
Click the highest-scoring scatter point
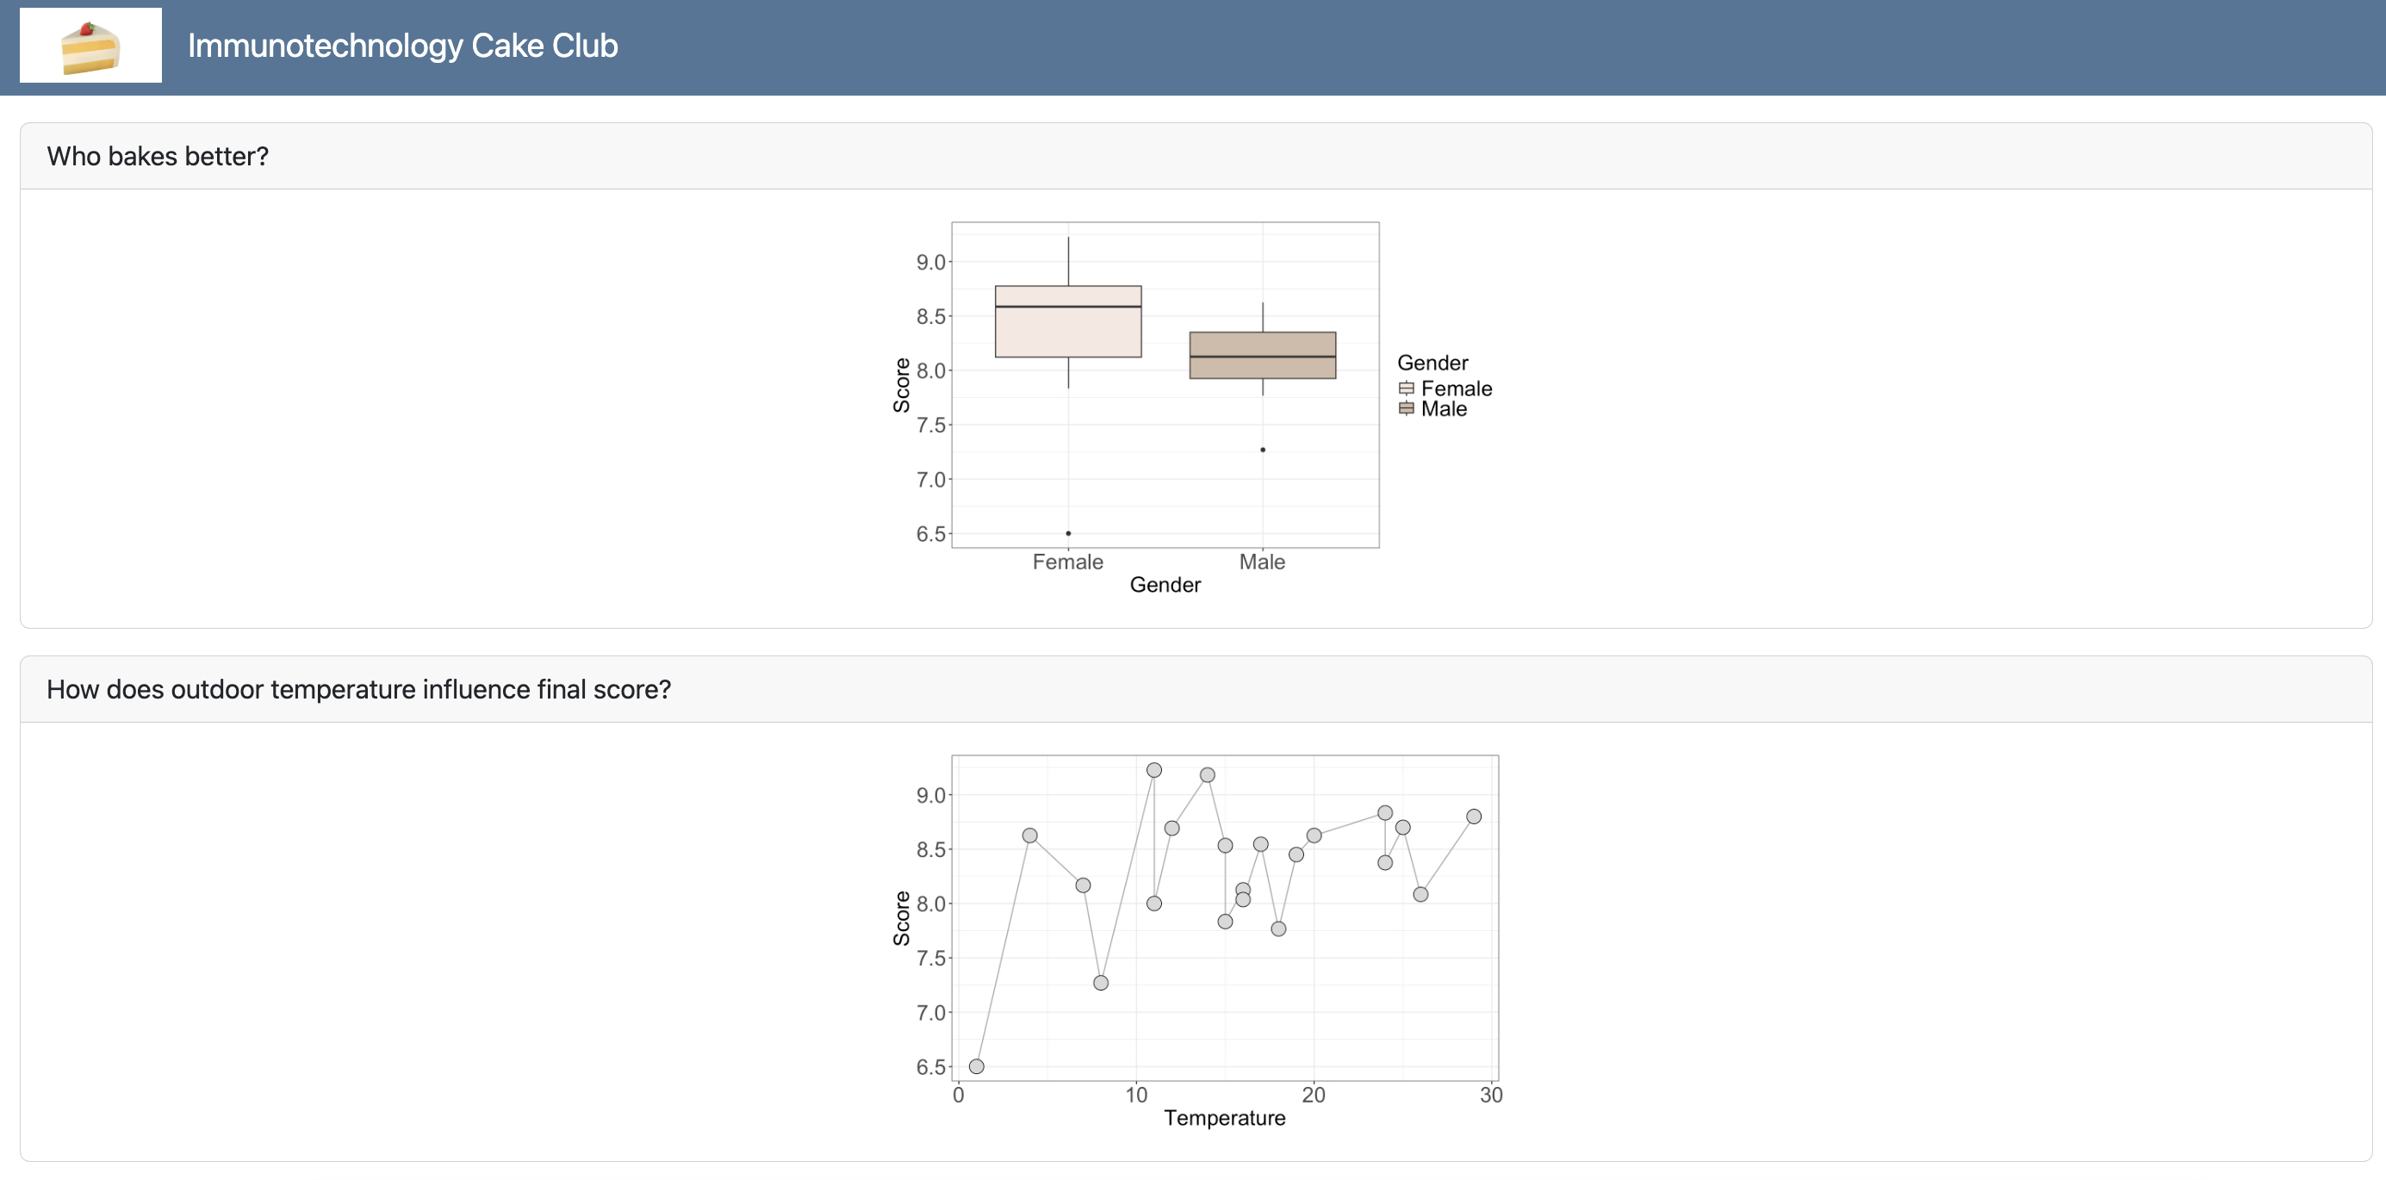point(1154,771)
